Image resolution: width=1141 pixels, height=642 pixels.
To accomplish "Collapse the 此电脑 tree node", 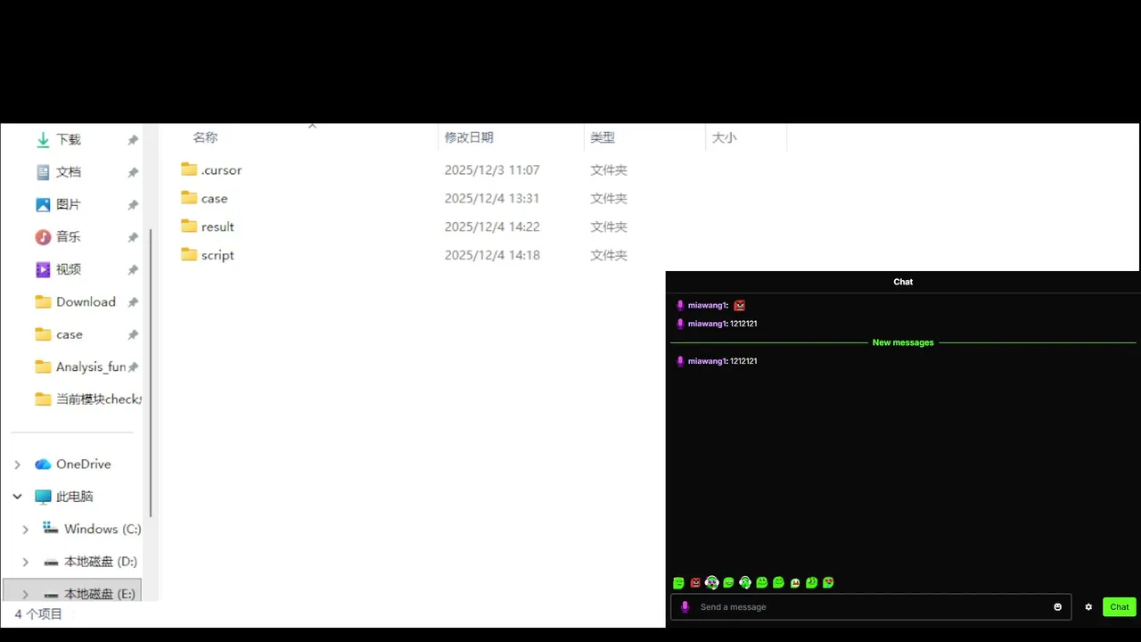I will (x=17, y=497).
